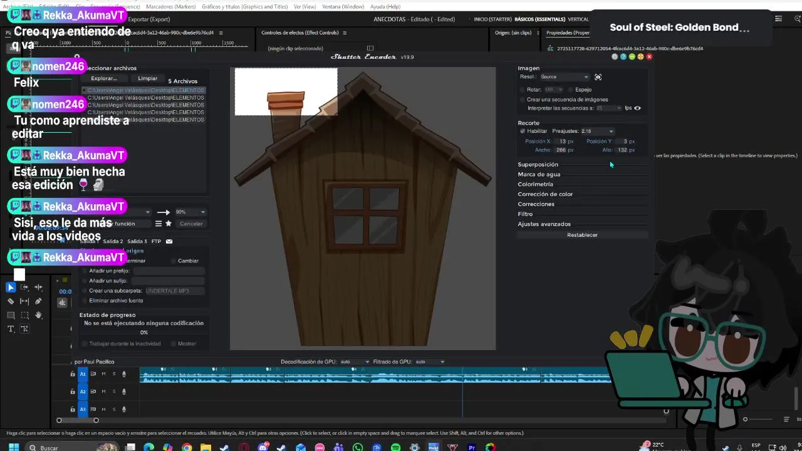The height and width of the screenshot is (451, 802).
Task: Select the Slip tool
Action: click(x=24, y=301)
